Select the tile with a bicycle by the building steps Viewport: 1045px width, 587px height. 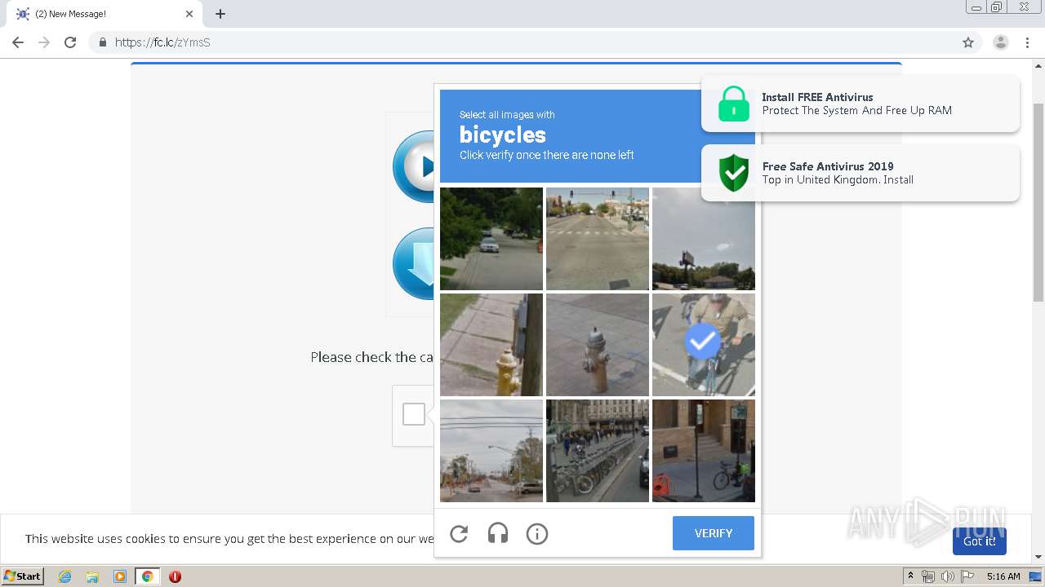(x=704, y=451)
